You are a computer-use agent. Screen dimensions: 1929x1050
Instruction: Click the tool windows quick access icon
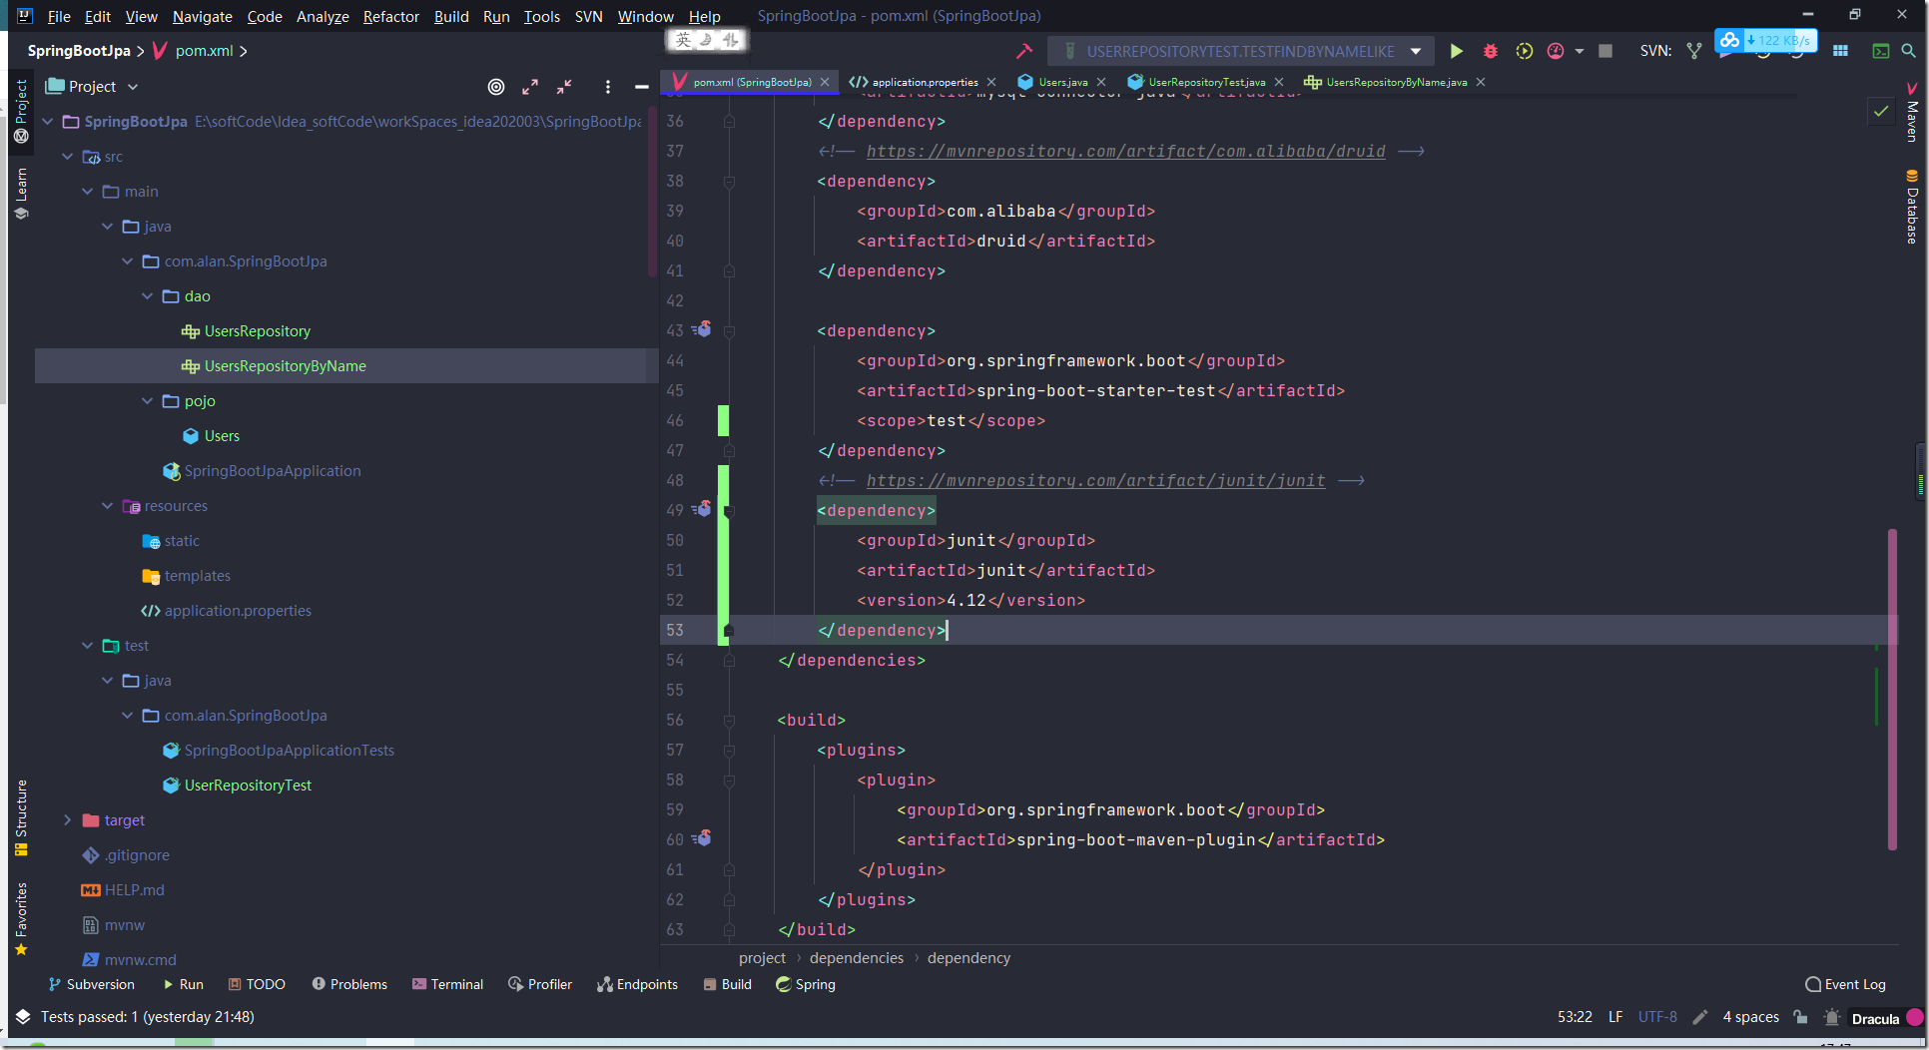(x=23, y=1017)
